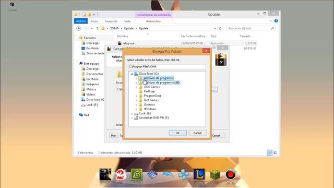Switch Explorer to details view icon
This screenshot has width=334, height=188.
(270, 152)
